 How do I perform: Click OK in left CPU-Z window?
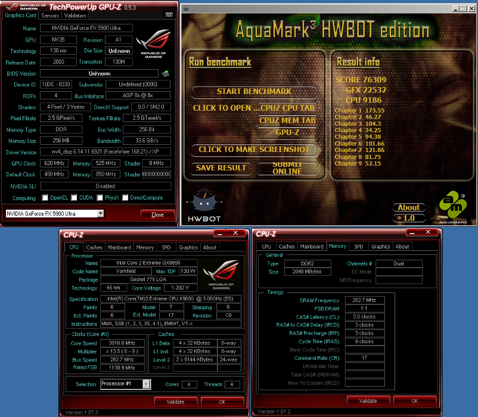(222, 402)
